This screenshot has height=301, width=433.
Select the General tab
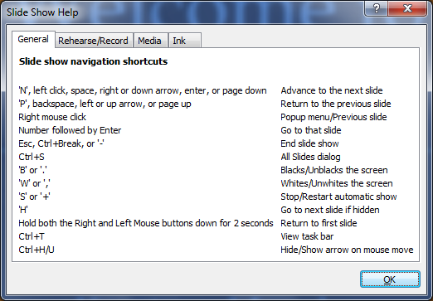(x=33, y=39)
